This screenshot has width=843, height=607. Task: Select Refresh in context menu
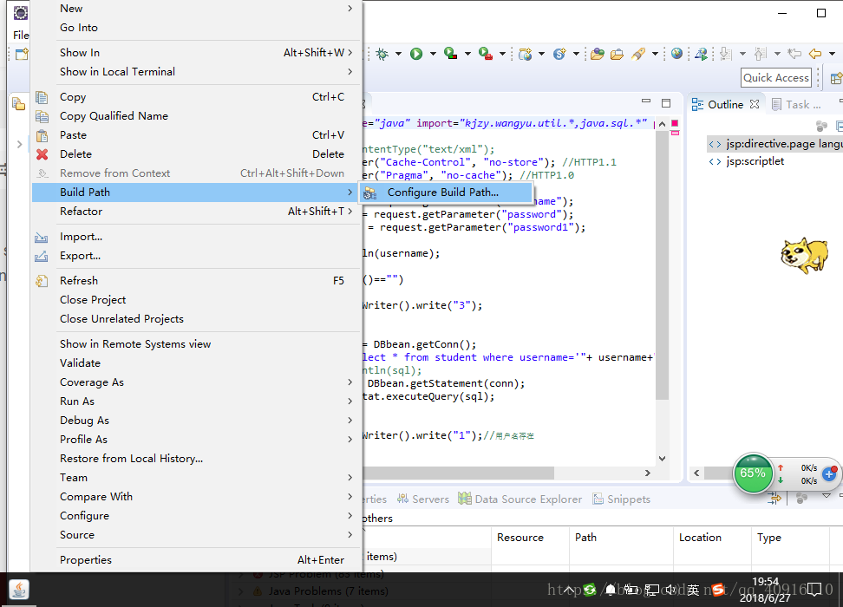196,281
